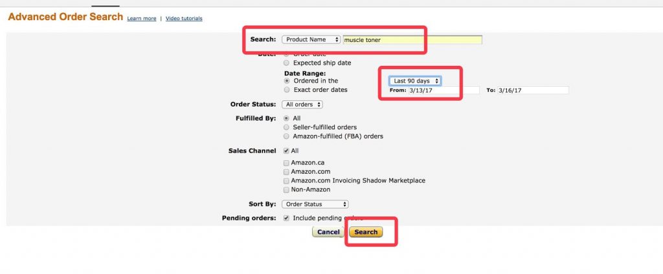Image resolution: width=663 pixels, height=274 pixels.
Task: Click the To date input field
Action: [x=532, y=90]
